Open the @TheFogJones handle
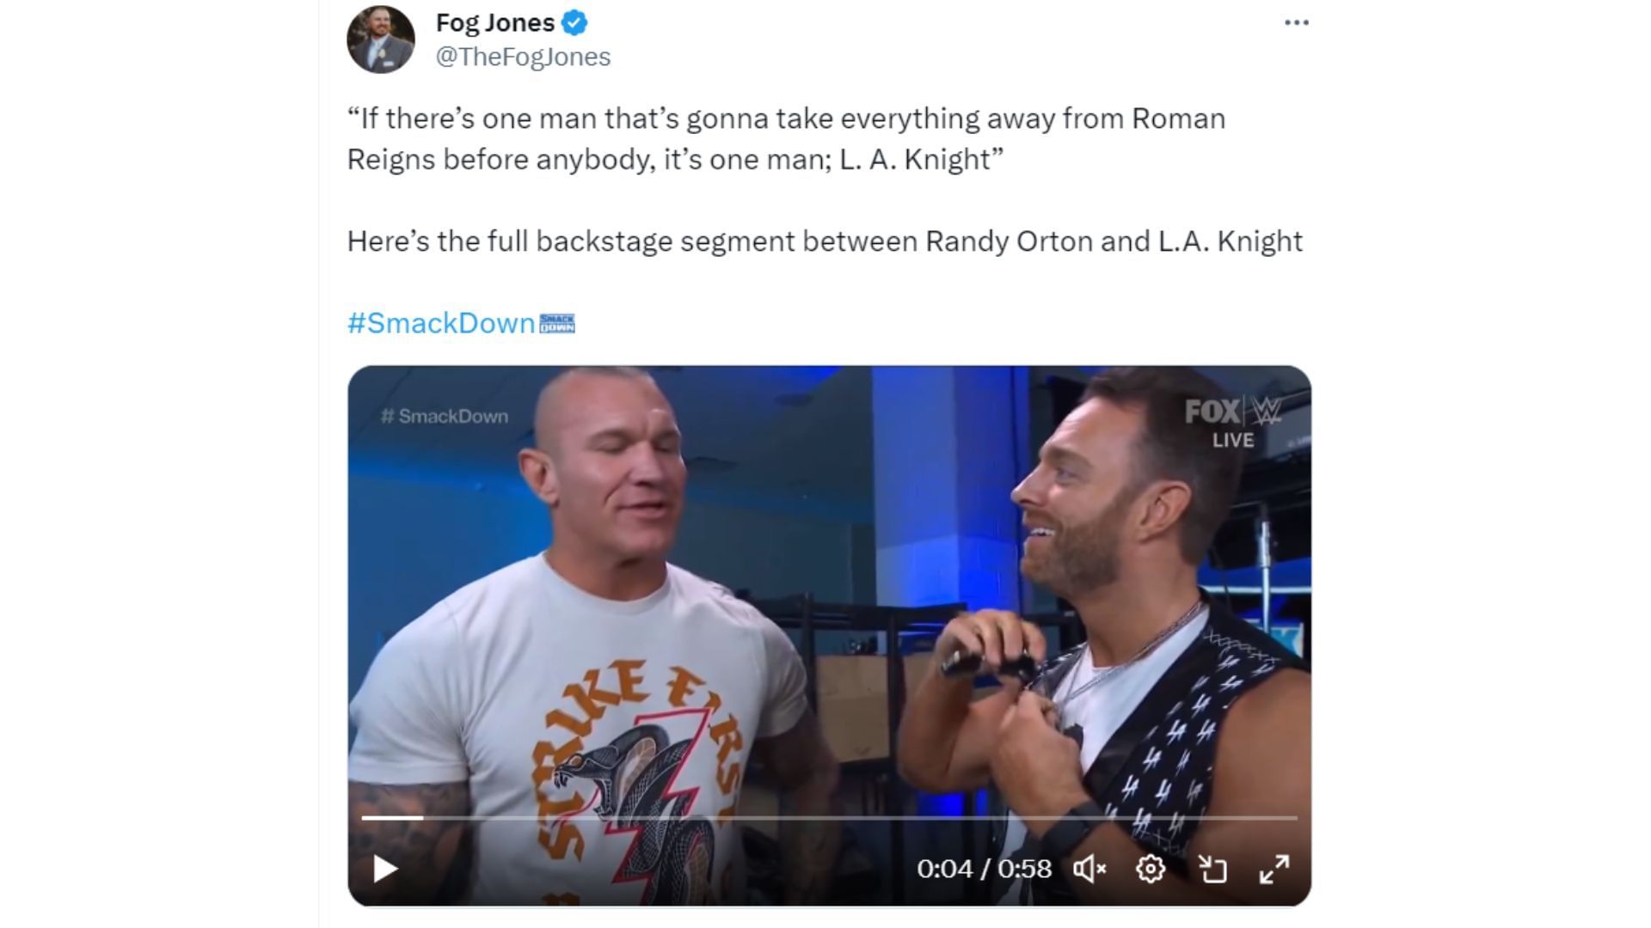This screenshot has width=1651, height=928. pos(523,57)
